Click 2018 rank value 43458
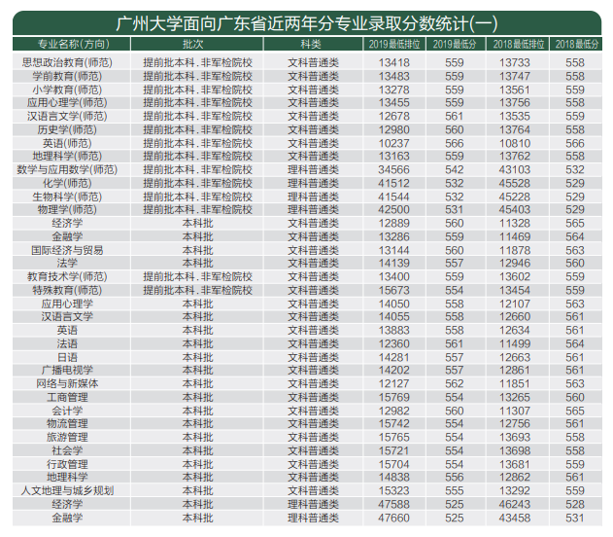Screen dimensions: 613x537 click(515, 518)
